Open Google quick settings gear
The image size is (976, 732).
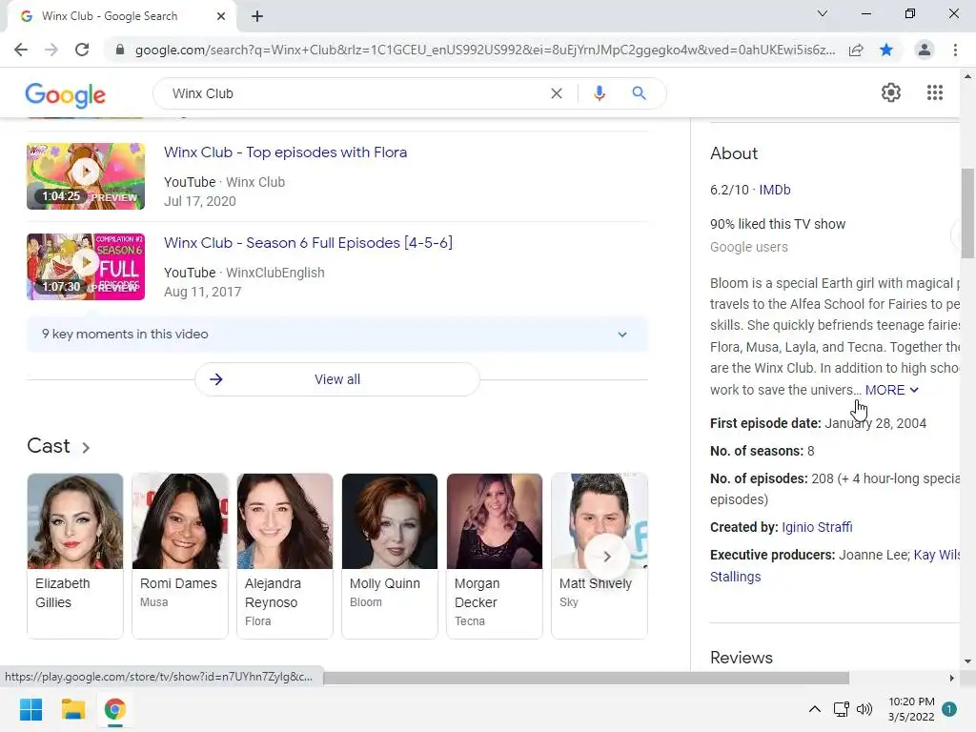click(891, 92)
